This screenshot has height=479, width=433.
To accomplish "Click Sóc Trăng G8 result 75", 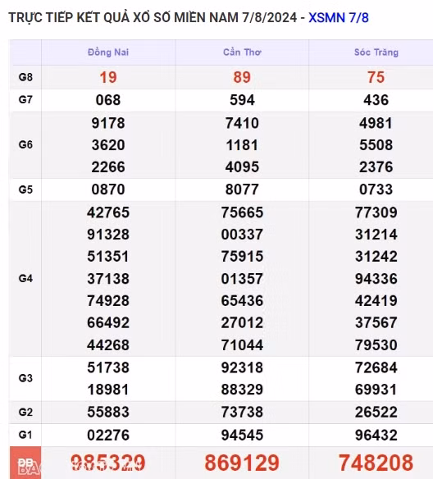I will coord(376,77).
